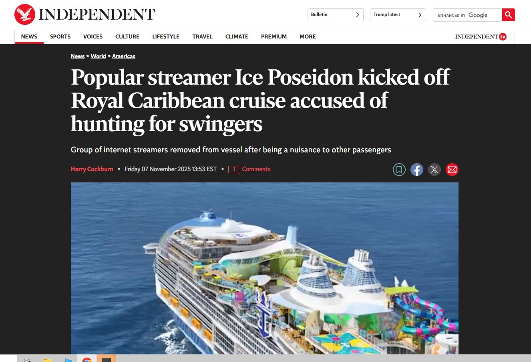Image resolution: width=531 pixels, height=362 pixels.
Task: Share the article on X
Action: [x=434, y=170]
